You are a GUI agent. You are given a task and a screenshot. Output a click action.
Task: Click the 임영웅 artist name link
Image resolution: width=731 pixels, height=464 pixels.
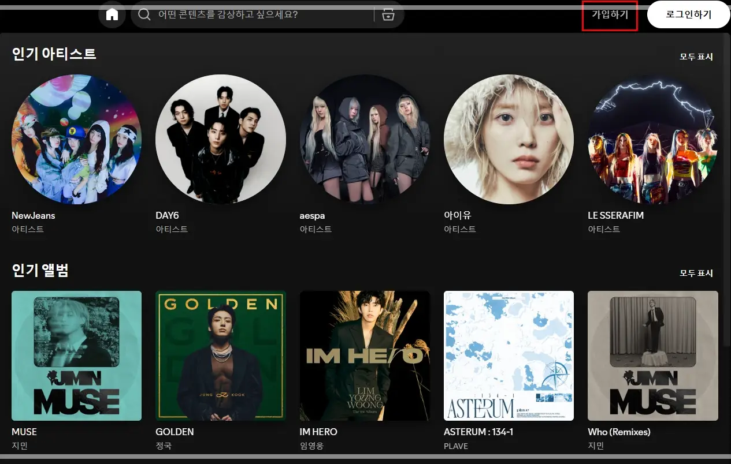point(312,446)
